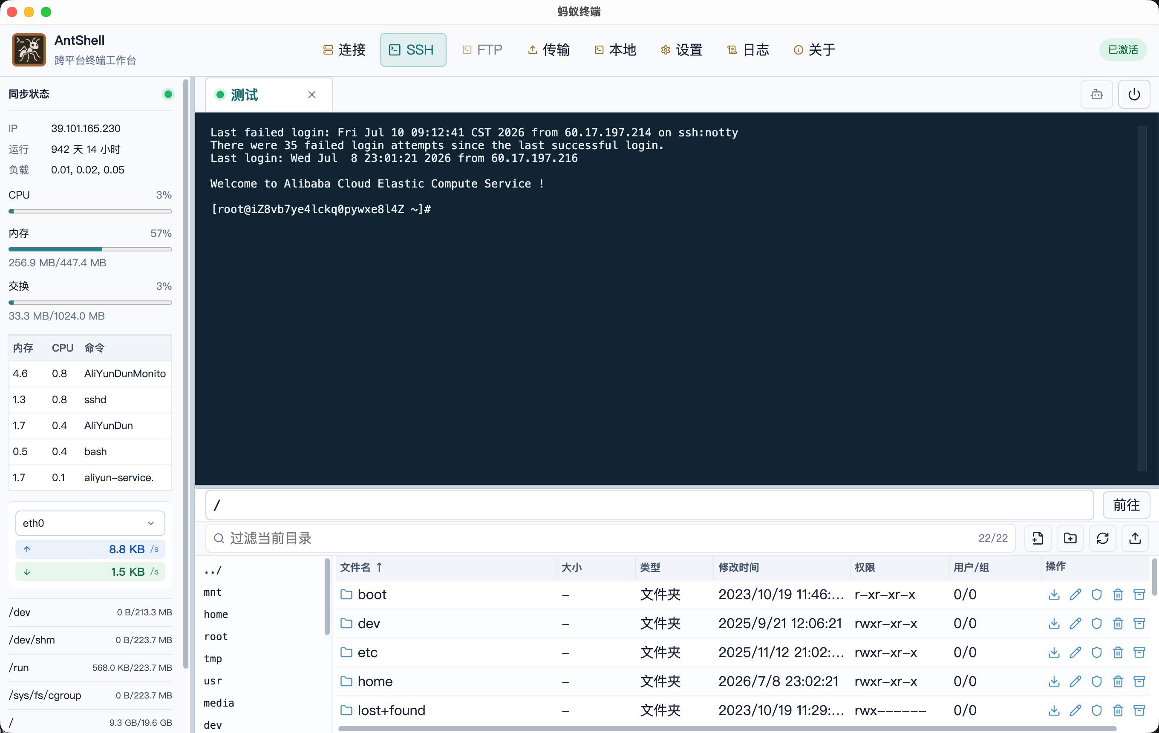
Task: Click the 前往 go button
Action: pyautogui.click(x=1126, y=505)
